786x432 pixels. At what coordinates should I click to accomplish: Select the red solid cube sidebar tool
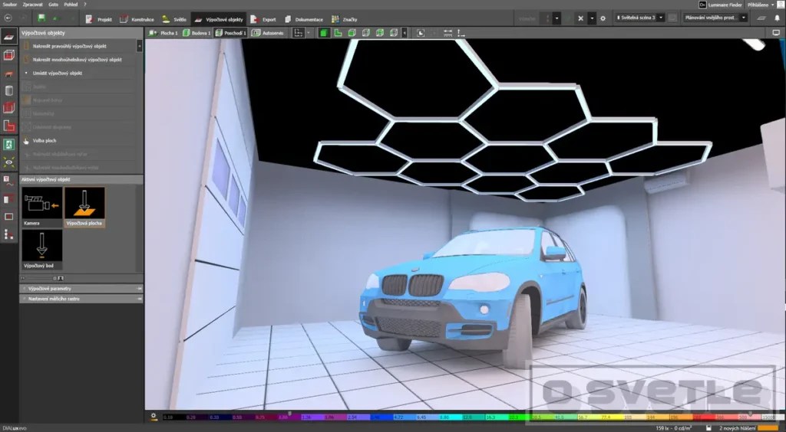coord(8,107)
